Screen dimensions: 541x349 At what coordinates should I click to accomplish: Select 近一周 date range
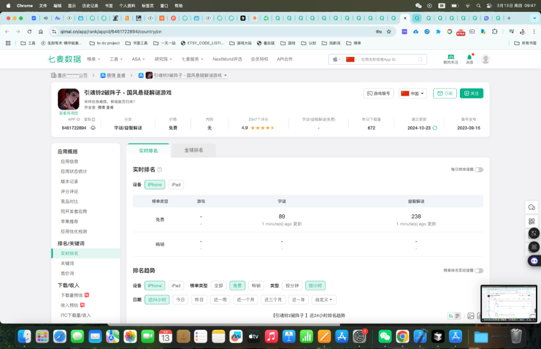tap(220, 299)
